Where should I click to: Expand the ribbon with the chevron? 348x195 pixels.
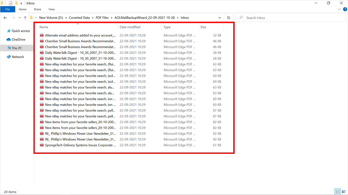pyautogui.click(x=339, y=9)
